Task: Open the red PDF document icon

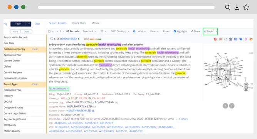Action: tap(215, 39)
